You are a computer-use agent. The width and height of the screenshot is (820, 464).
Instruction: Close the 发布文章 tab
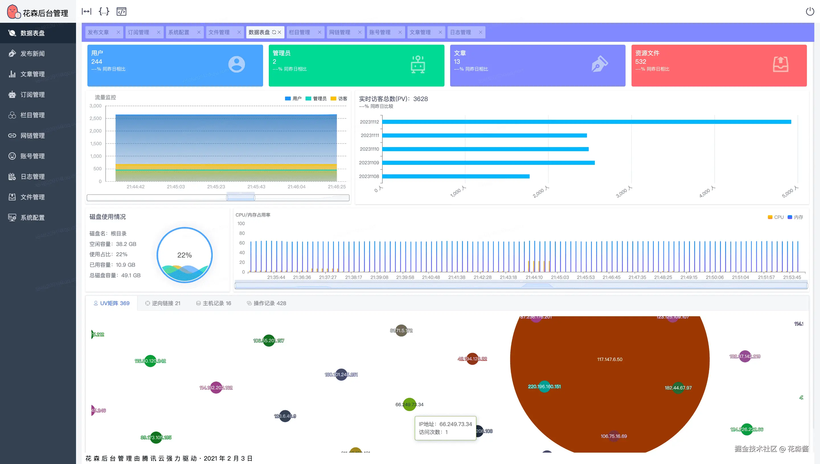click(118, 32)
